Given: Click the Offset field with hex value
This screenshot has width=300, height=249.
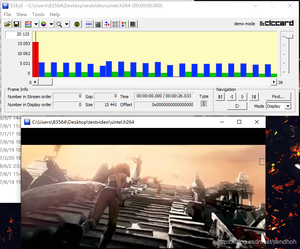Looking at the screenshot, I should (x=164, y=105).
